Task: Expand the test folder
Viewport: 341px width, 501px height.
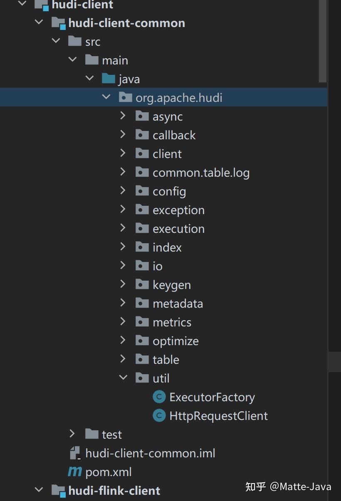Action: tap(72, 434)
